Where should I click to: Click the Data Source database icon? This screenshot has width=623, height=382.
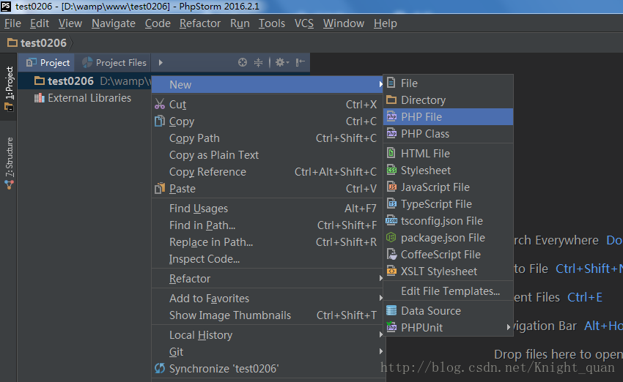(x=391, y=310)
